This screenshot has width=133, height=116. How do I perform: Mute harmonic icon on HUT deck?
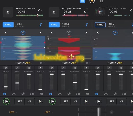tap(75, 68)
